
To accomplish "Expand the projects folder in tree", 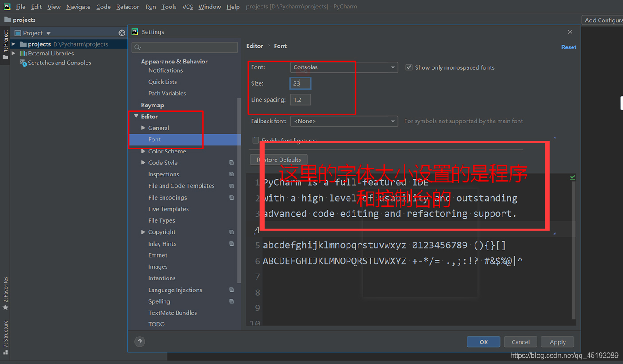I will pos(13,44).
